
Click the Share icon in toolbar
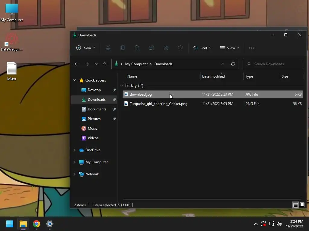(x=166, y=48)
